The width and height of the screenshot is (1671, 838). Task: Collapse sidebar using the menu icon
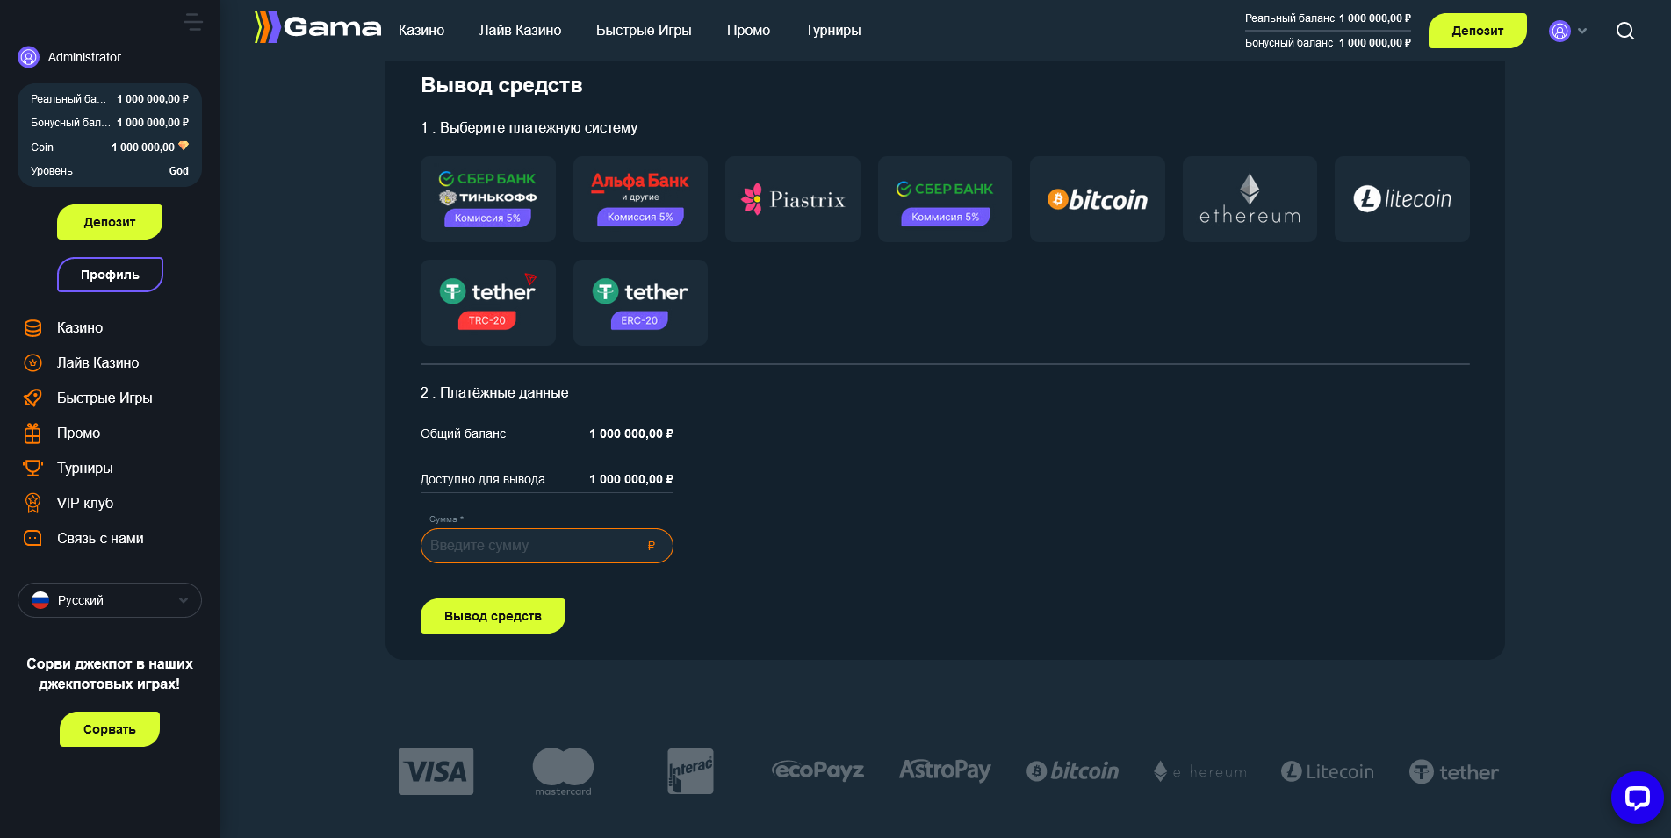(194, 22)
